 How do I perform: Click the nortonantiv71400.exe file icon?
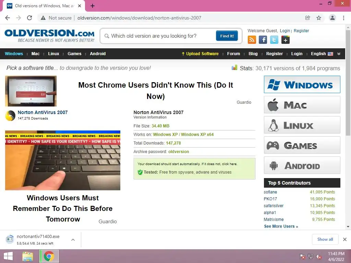coord(10,239)
